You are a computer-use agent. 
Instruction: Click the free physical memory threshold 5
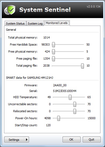point(87,52)
